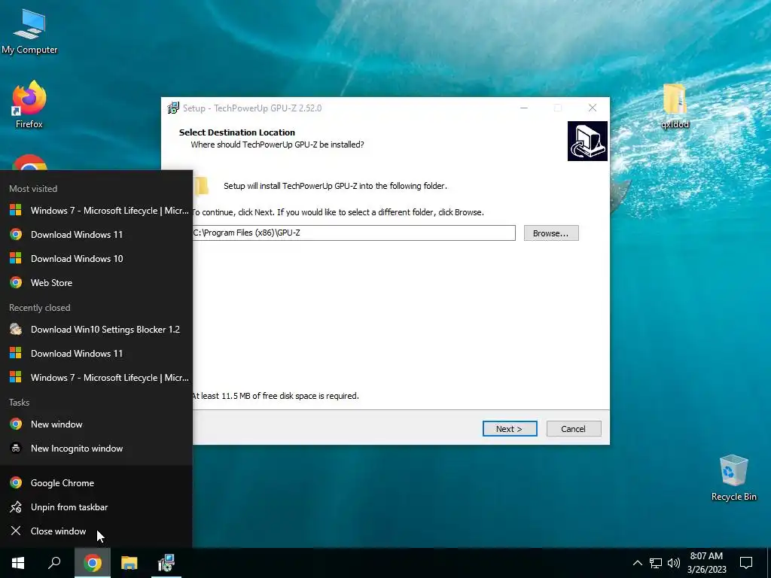Open Download Windows 10 from jump list
This screenshot has height=578, width=771.
click(96, 259)
